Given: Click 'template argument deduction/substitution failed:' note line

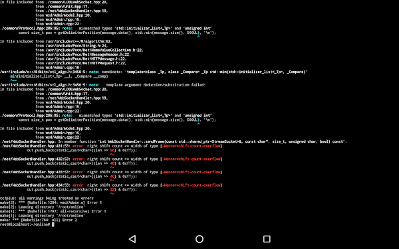Looking at the screenshot, I should (x=102, y=85).
